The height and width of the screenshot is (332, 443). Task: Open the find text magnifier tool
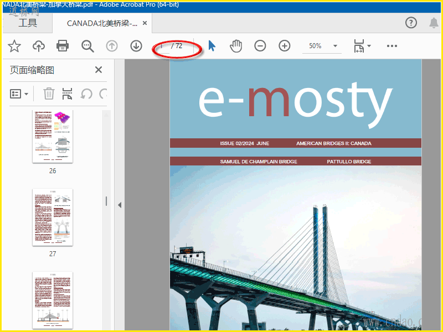(87, 46)
